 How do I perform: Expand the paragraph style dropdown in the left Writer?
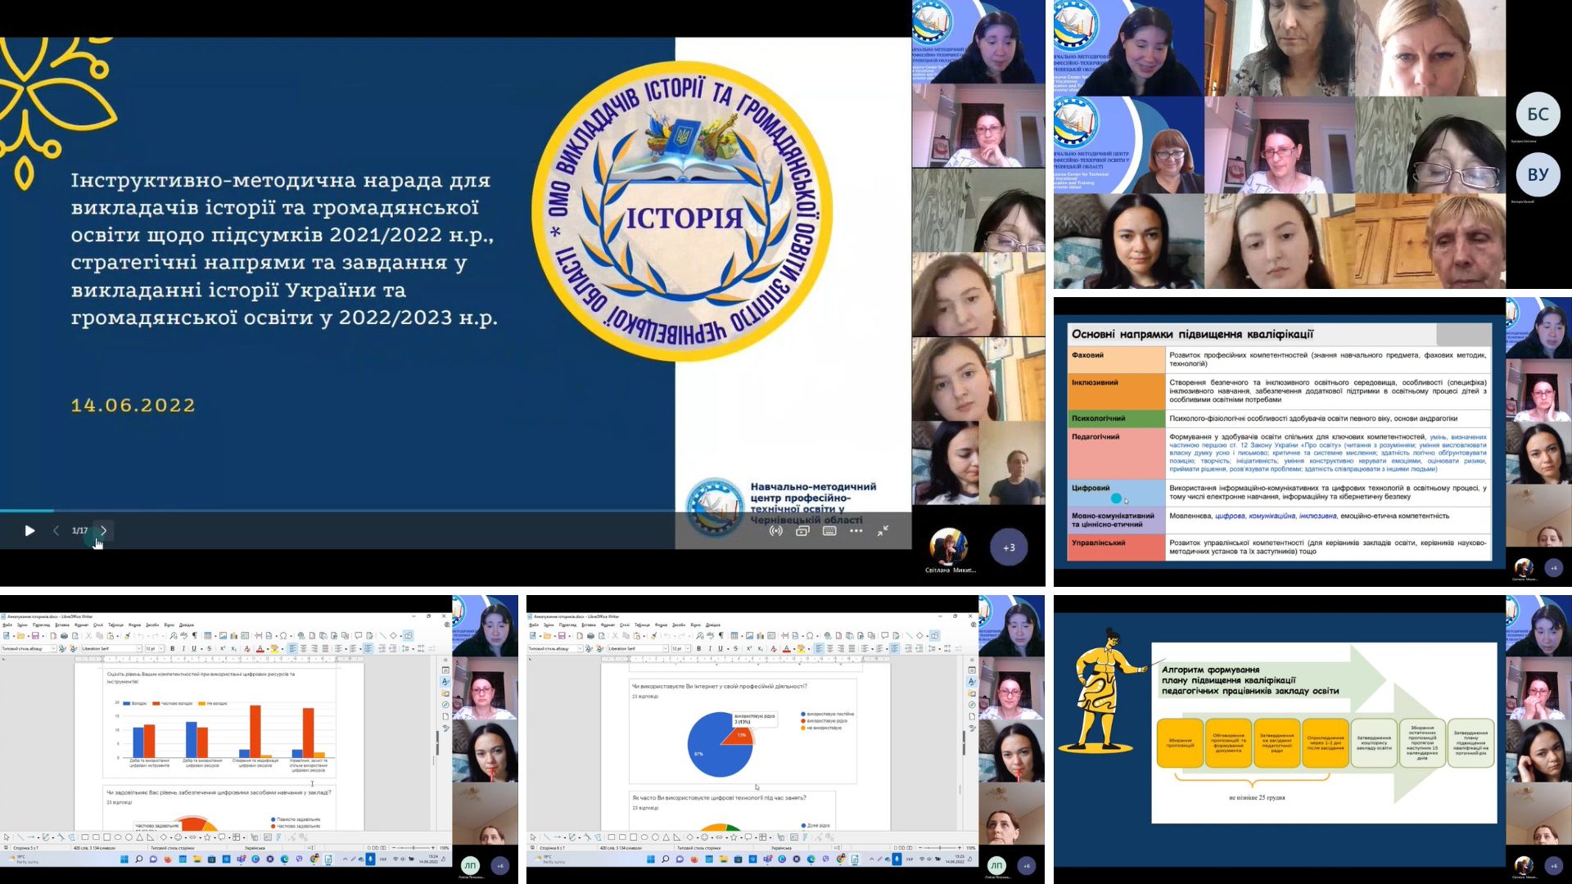point(53,648)
